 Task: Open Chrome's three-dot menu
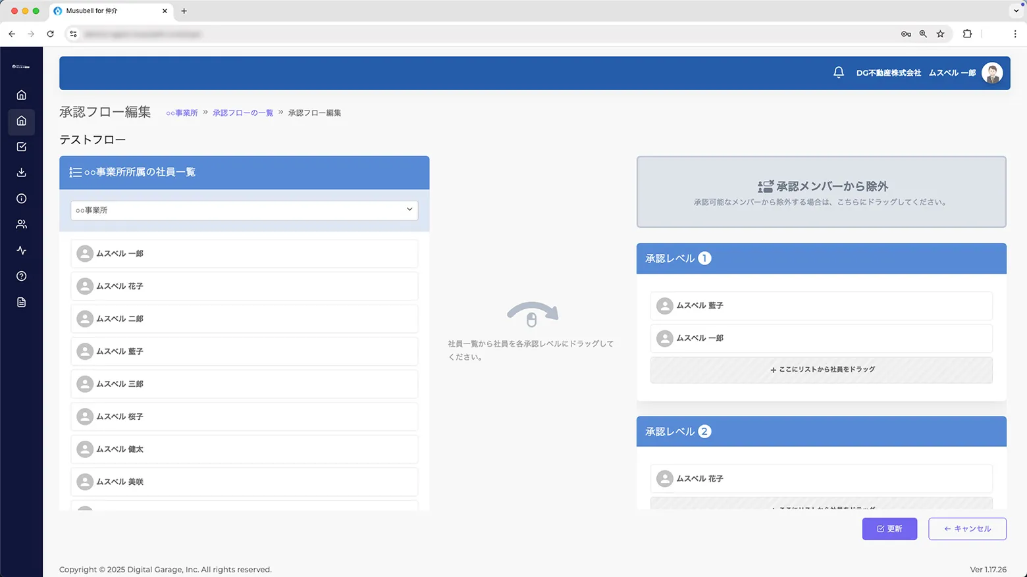[1014, 34]
